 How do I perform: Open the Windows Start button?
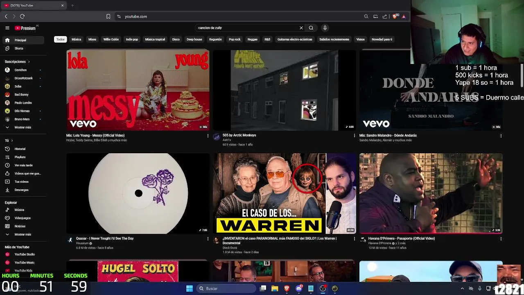[x=190, y=288]
